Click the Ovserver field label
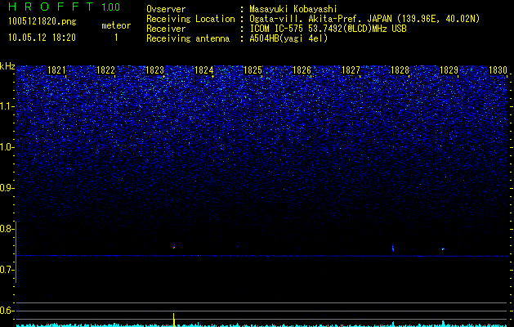The width and height of the screenshot is (514, 327). pyautogui.click(x=166, y=9)
